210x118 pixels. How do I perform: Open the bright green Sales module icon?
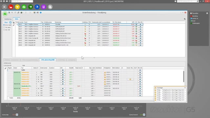(x=24, y=7)
